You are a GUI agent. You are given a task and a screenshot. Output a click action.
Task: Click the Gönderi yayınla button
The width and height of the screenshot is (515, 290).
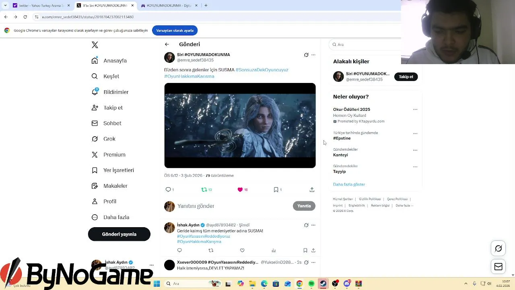[119, 234]
